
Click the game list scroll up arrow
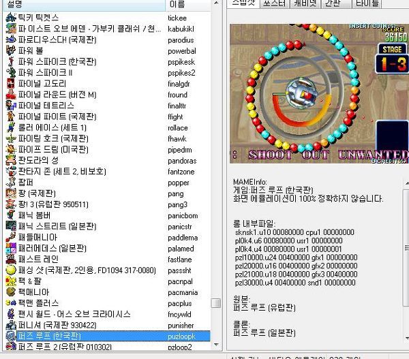point(216,3)
